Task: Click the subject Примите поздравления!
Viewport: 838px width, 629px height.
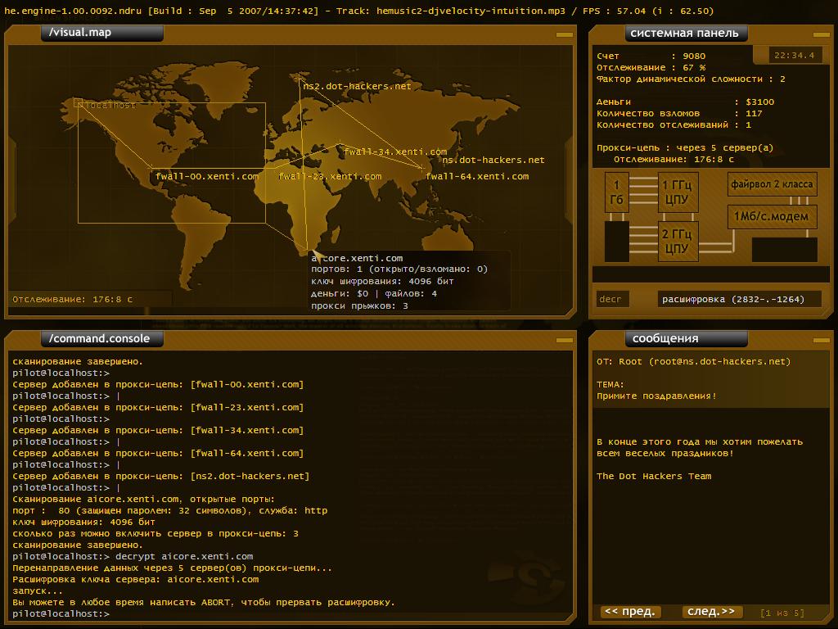Action: tap(656, 396)
